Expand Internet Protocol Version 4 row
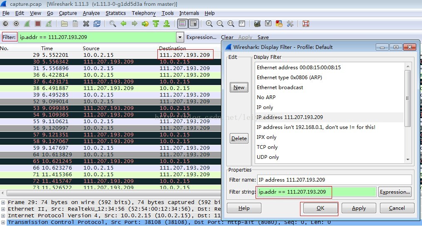422x226 pixels. click(3, 216)
